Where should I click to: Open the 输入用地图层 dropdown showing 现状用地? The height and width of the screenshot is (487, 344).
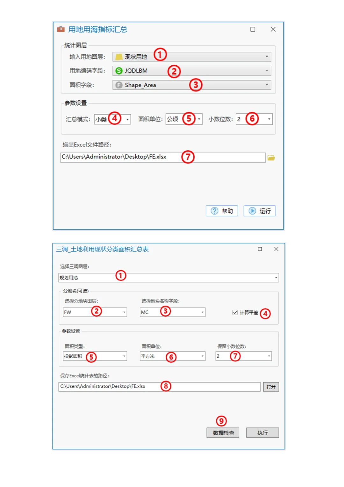(x=267, y=56)
